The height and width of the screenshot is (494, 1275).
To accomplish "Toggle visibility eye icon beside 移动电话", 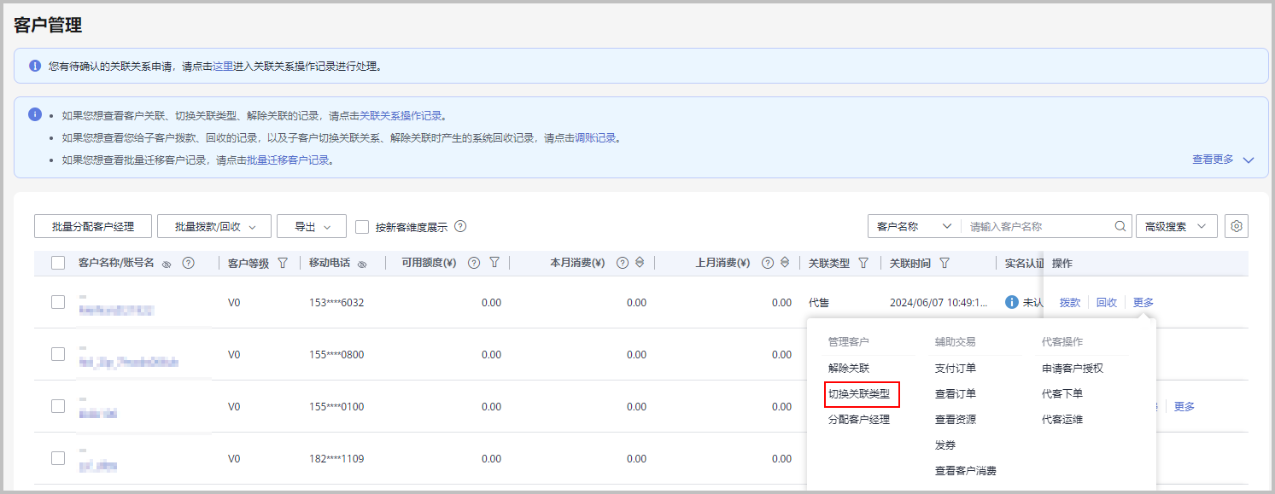I will 362,264.
